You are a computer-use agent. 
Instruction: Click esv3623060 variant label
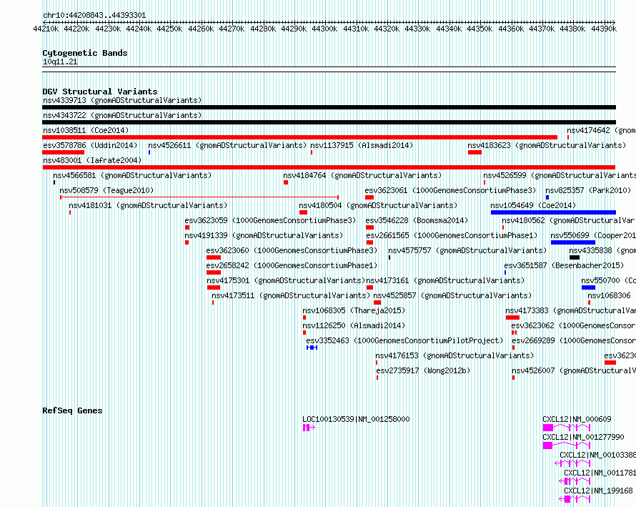292,250
